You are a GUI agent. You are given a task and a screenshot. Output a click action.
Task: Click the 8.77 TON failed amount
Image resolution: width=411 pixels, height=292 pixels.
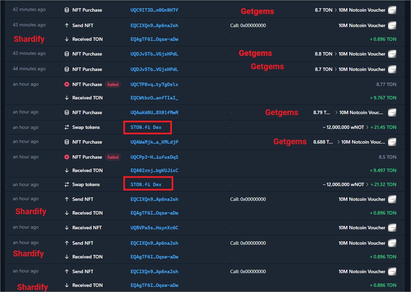(x=386, y=84)
